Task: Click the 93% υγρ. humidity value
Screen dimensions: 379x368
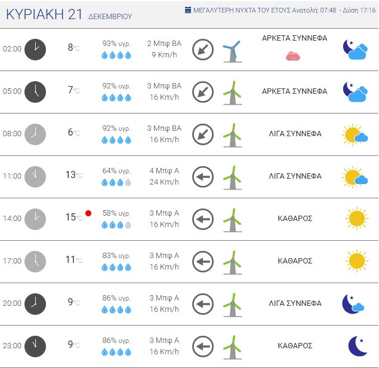Action: (116, 43)
